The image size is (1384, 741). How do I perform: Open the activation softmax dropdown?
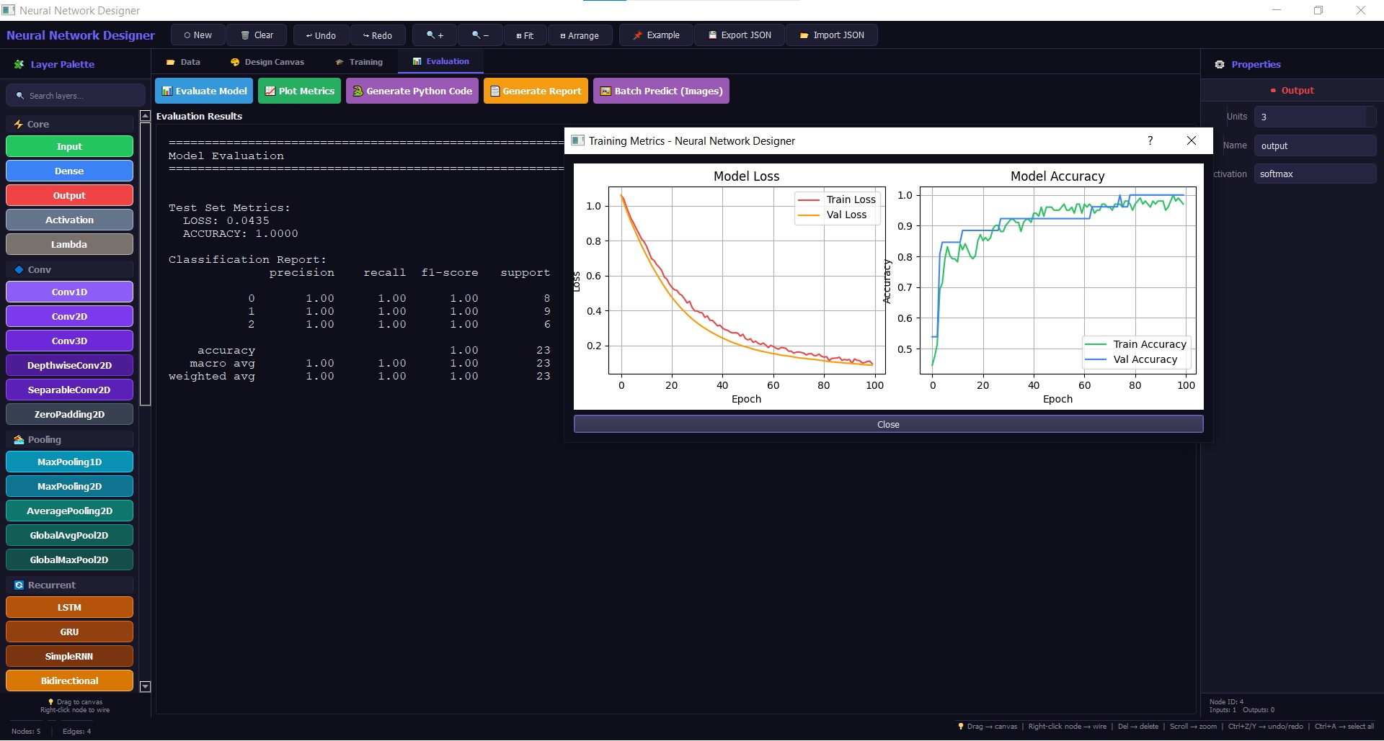pos(1315,174)
